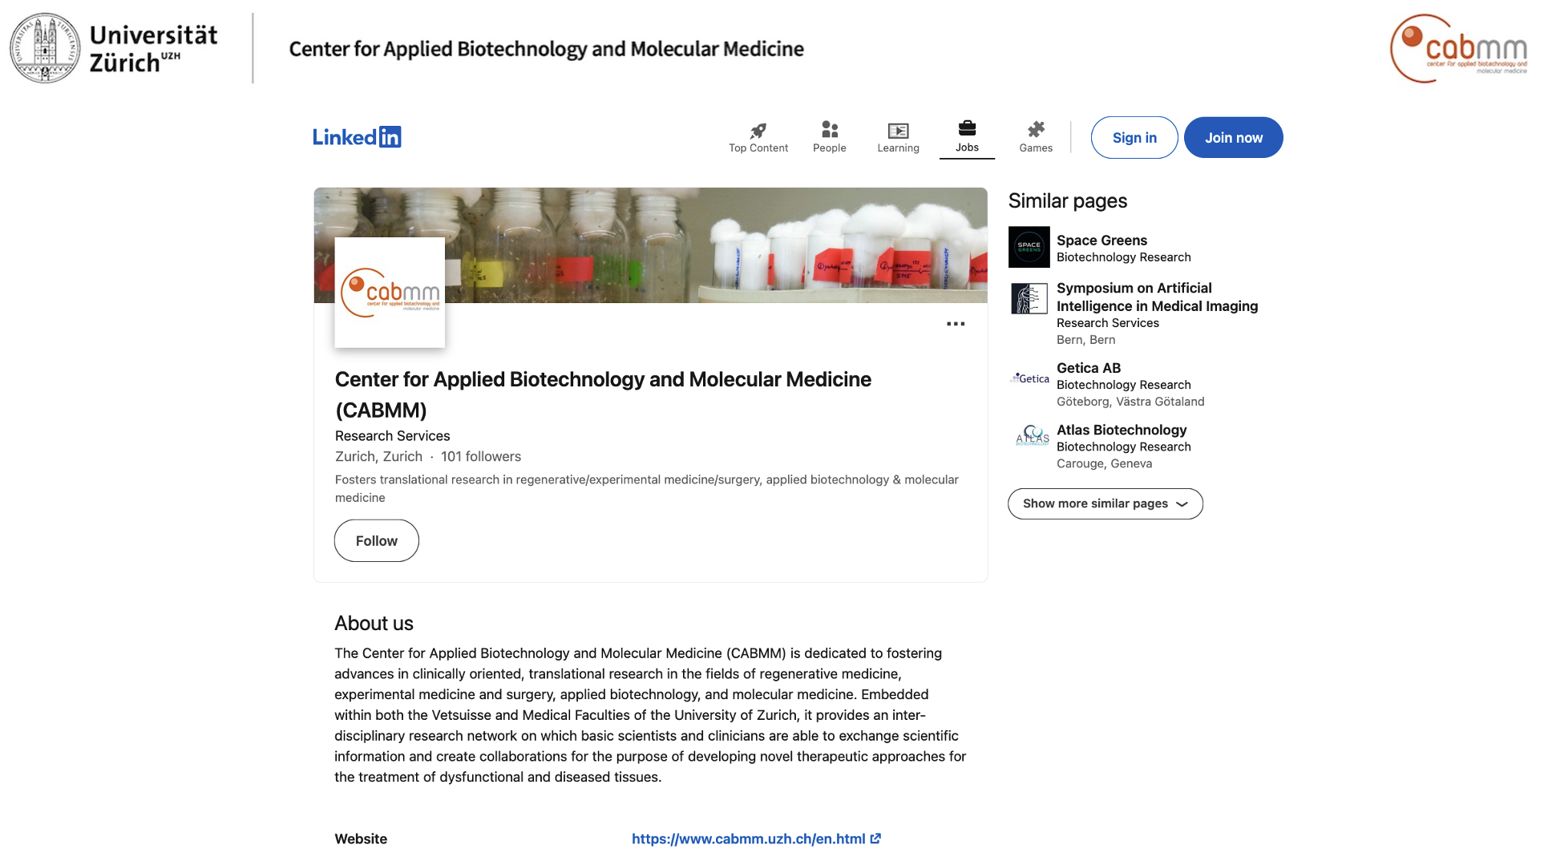
Task: Open the LinkedIn logo home link
Action: coord(357,137)
